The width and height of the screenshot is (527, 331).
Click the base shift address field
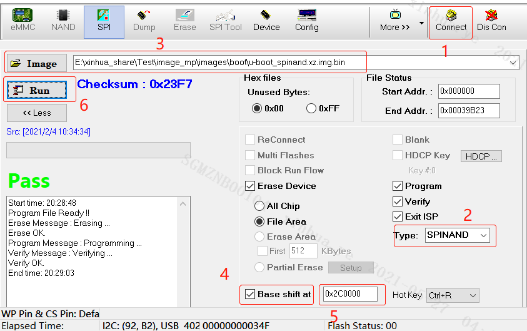tap(350, 294)
